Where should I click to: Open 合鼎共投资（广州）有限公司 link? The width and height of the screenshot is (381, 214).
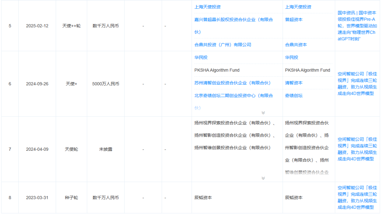pos(223,45)
